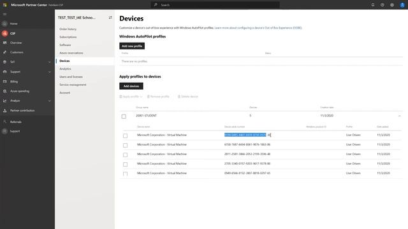Open the bottom Support circle icon
The height and width of the screenshot is (229, 408).
(4, 131)
